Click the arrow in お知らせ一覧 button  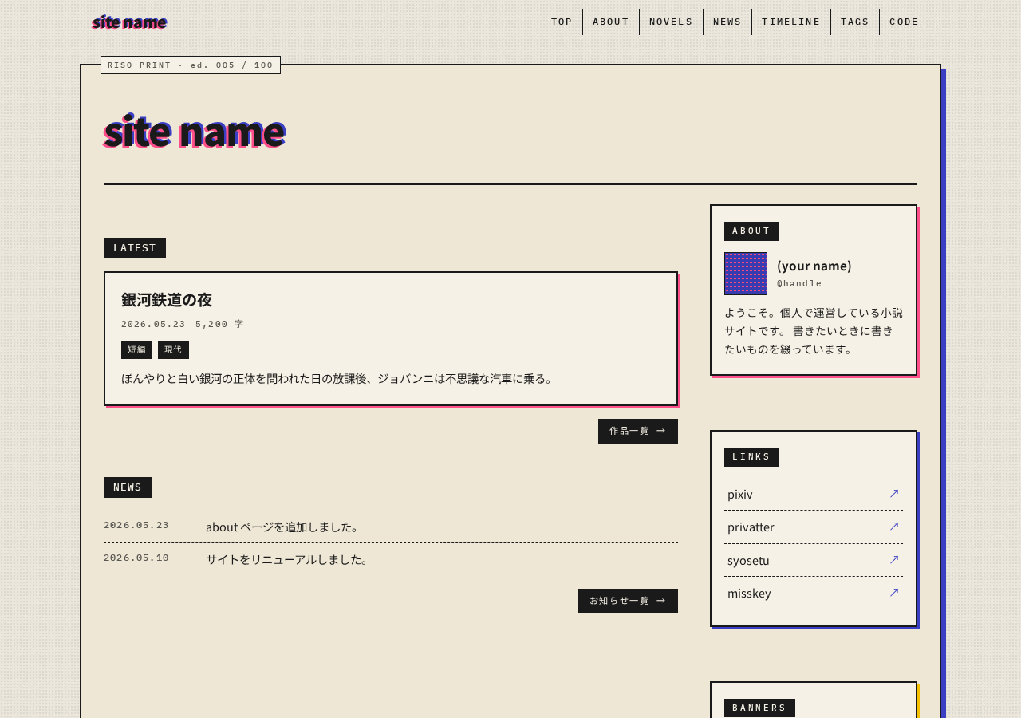(660, 601)
